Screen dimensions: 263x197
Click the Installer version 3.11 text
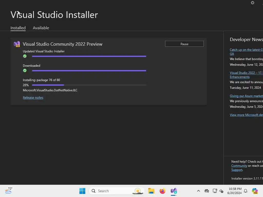247,179
